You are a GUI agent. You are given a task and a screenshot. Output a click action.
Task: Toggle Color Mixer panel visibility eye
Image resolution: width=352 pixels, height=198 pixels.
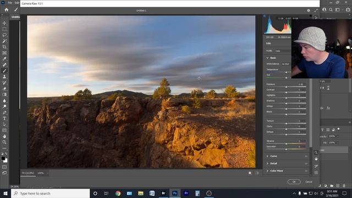tap(306, 171)
